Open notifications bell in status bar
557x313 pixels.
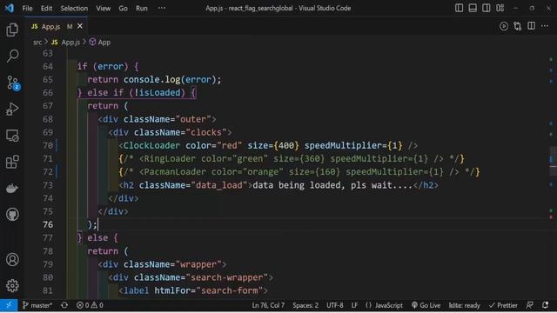pos(546,305)
